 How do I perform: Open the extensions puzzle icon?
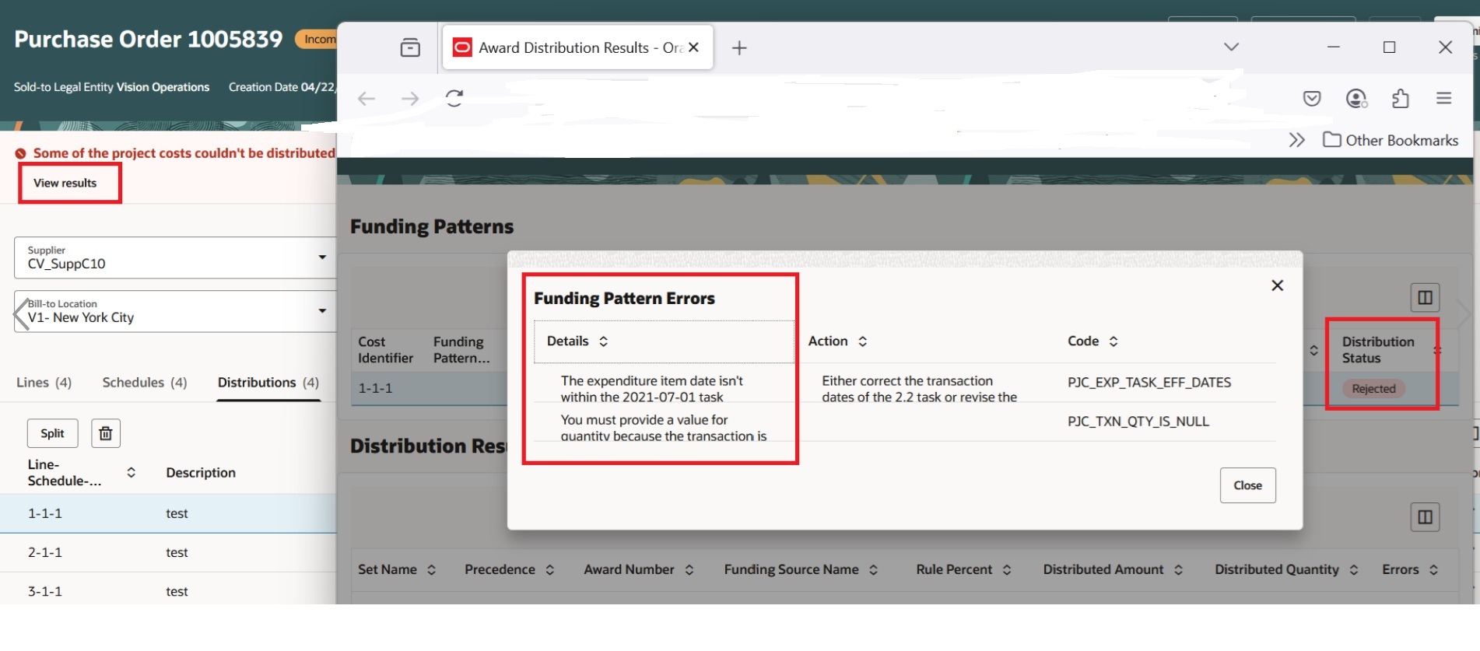[1401, 99]
